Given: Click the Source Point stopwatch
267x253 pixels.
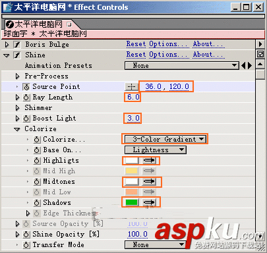Looking at the screenshot, I should click(26, 87).
